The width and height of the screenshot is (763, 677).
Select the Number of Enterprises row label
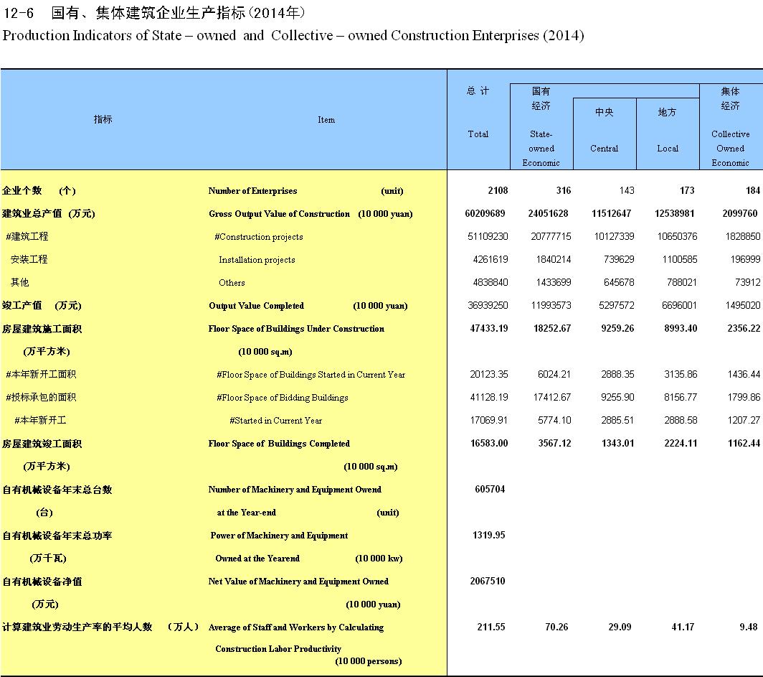(252, 191)
